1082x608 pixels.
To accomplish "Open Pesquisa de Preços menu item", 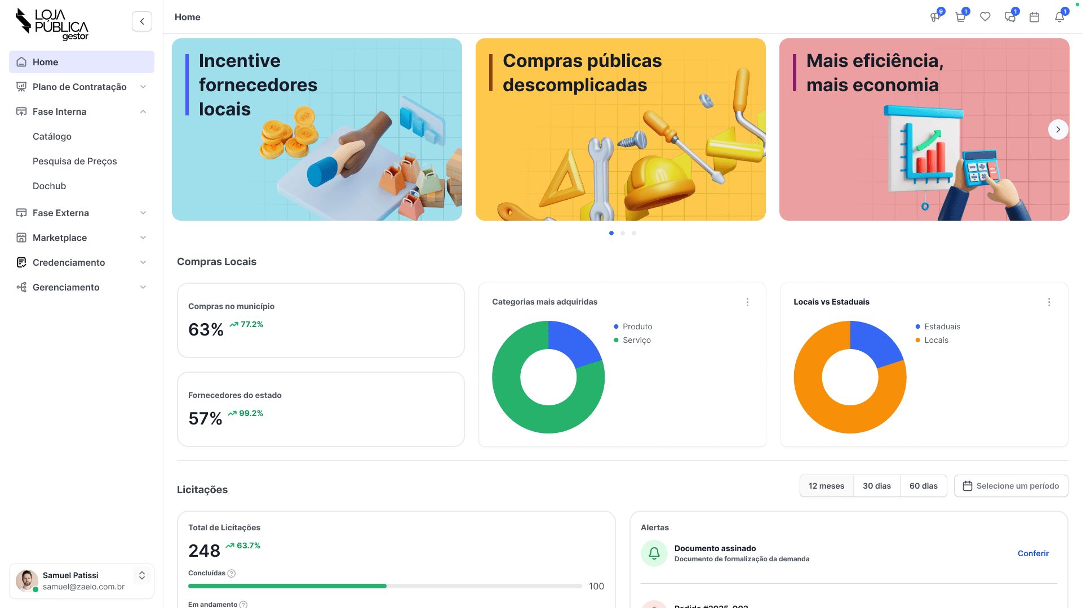I will pos(75,161).
